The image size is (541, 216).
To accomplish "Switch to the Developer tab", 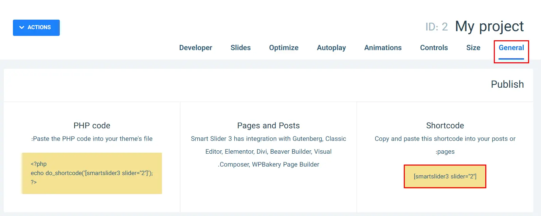I will (x=196, y=48).
